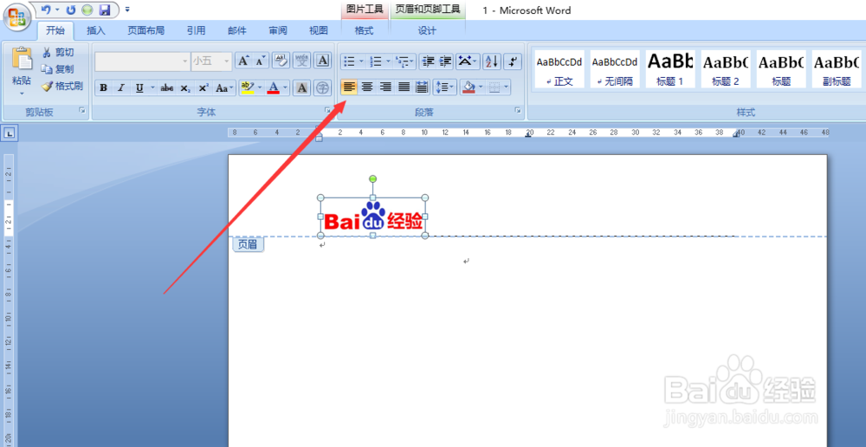
Task: Click the Undo icon in quick access toolbar
Action: 46,10
